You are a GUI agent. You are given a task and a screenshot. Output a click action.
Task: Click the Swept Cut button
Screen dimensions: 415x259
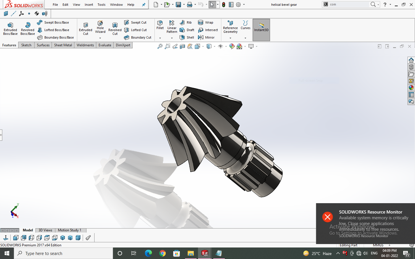(135, 22)
